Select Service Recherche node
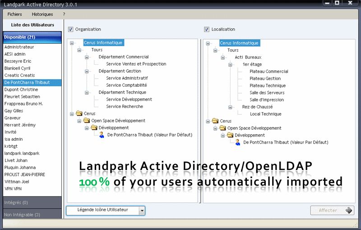The width and height of the screenshot is (361, 230). [x=125, y=107]
